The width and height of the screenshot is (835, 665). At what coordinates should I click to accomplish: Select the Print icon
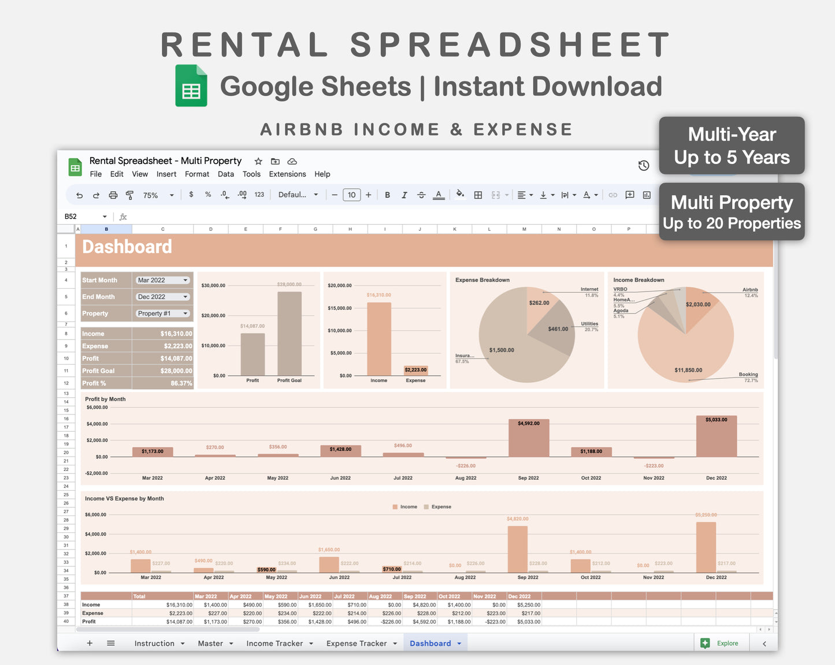(113, 195)
